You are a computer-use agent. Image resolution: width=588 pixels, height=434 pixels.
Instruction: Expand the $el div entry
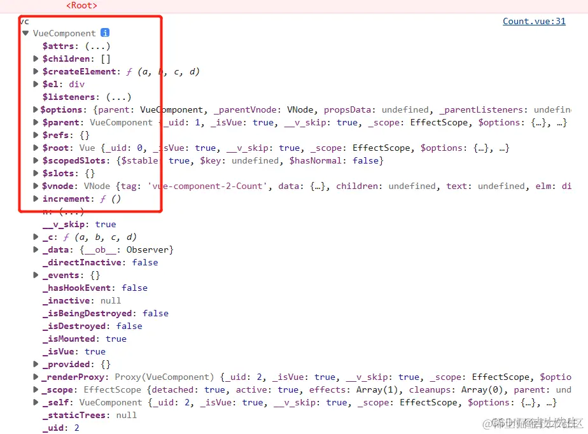[x=36, y=84]
